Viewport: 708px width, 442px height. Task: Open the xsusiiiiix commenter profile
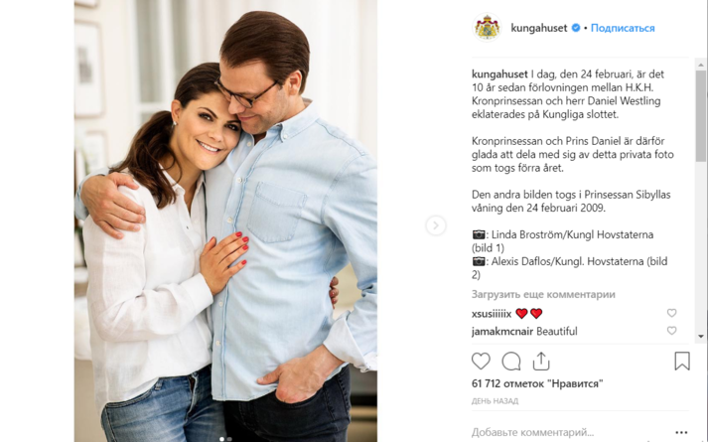492,313
